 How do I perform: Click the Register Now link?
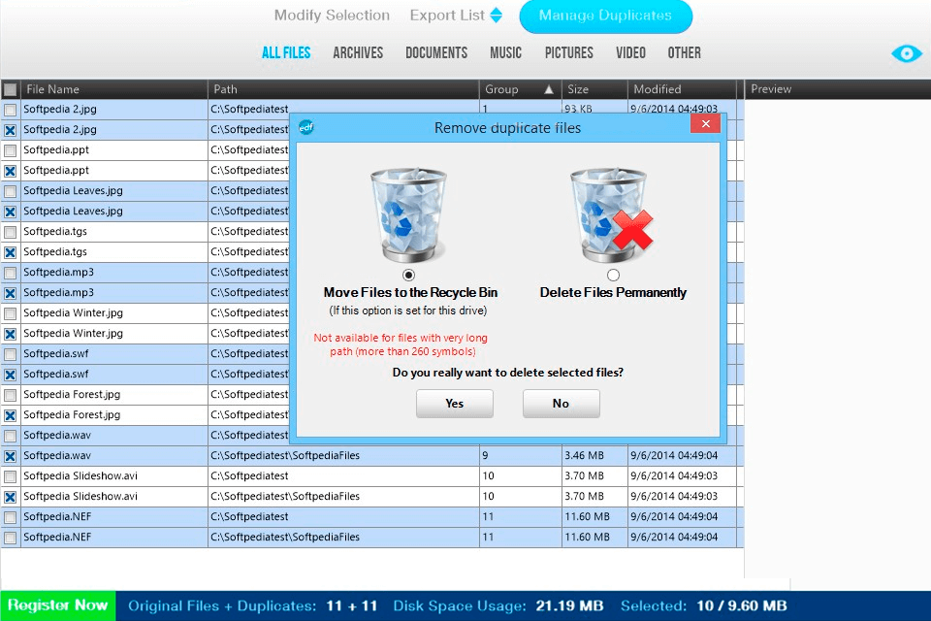click(x=56, y=605)
